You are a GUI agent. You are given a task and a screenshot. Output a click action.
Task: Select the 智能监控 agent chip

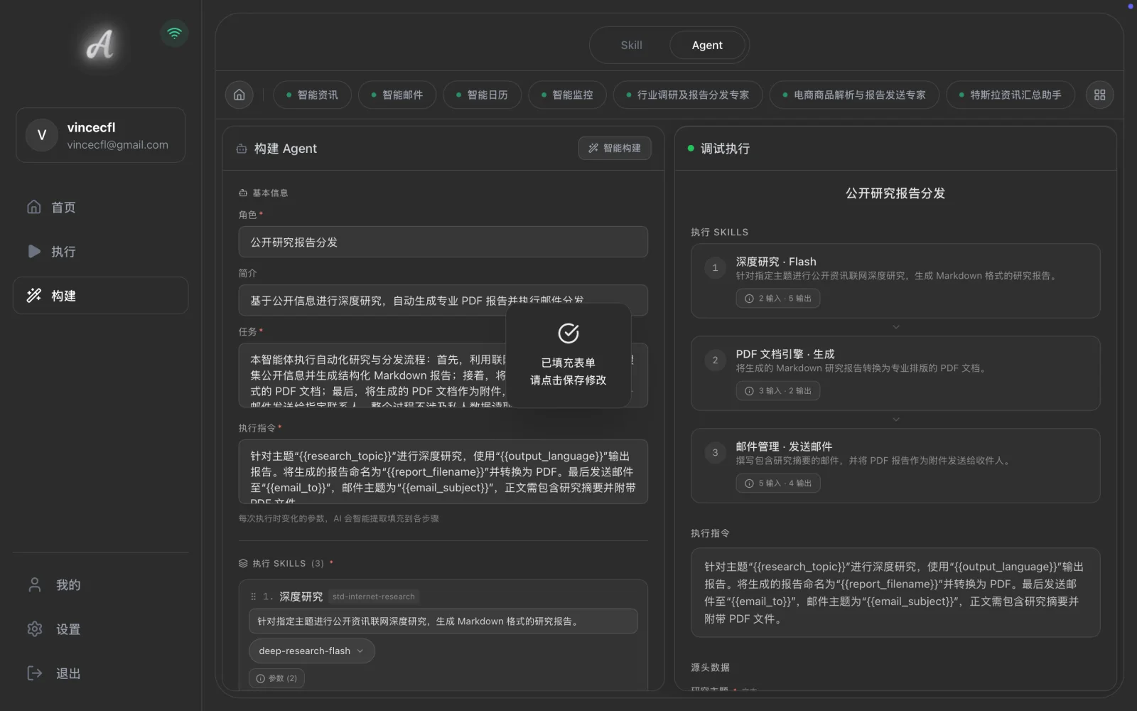coord(567,95)
